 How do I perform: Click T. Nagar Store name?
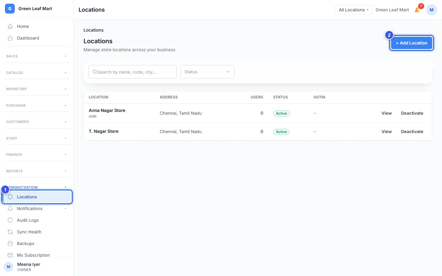tap(103, 131)
